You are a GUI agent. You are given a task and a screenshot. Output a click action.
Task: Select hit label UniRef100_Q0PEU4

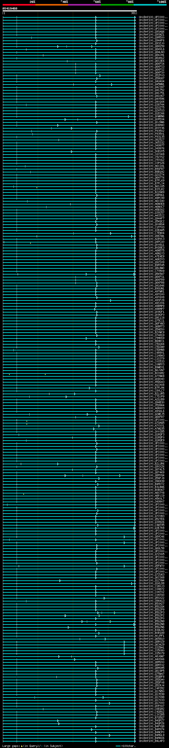coord(151,119)
